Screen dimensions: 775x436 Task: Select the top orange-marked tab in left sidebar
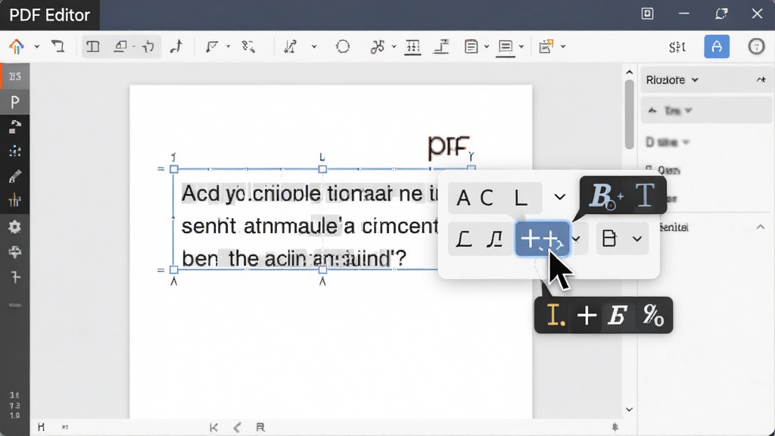(15, 76)
